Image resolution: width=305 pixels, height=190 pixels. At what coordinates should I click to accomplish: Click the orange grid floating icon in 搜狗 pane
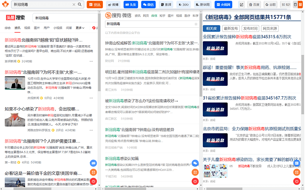click(x=195, y=173)
